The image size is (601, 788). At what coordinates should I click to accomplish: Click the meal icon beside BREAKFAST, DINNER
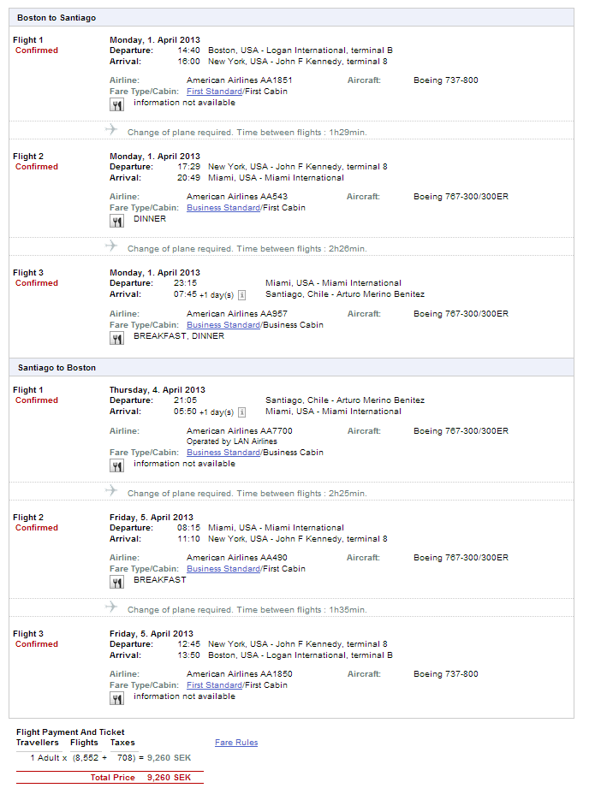point(117,338)
